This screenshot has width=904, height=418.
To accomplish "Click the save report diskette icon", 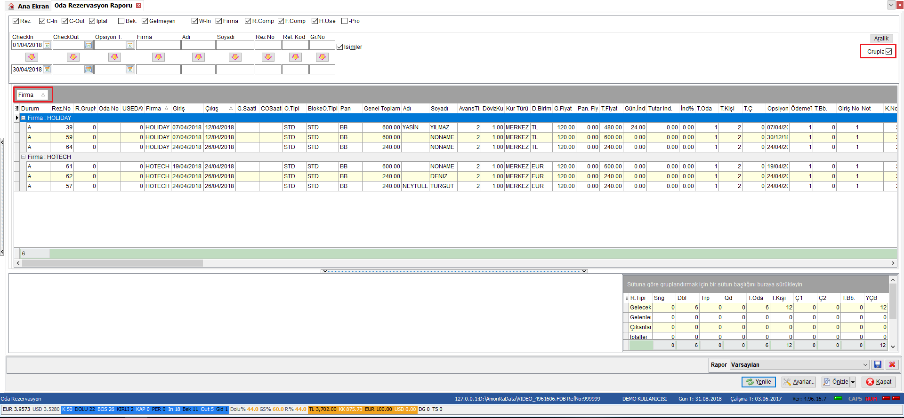I will pyautogui.click(x=878, y=364).
